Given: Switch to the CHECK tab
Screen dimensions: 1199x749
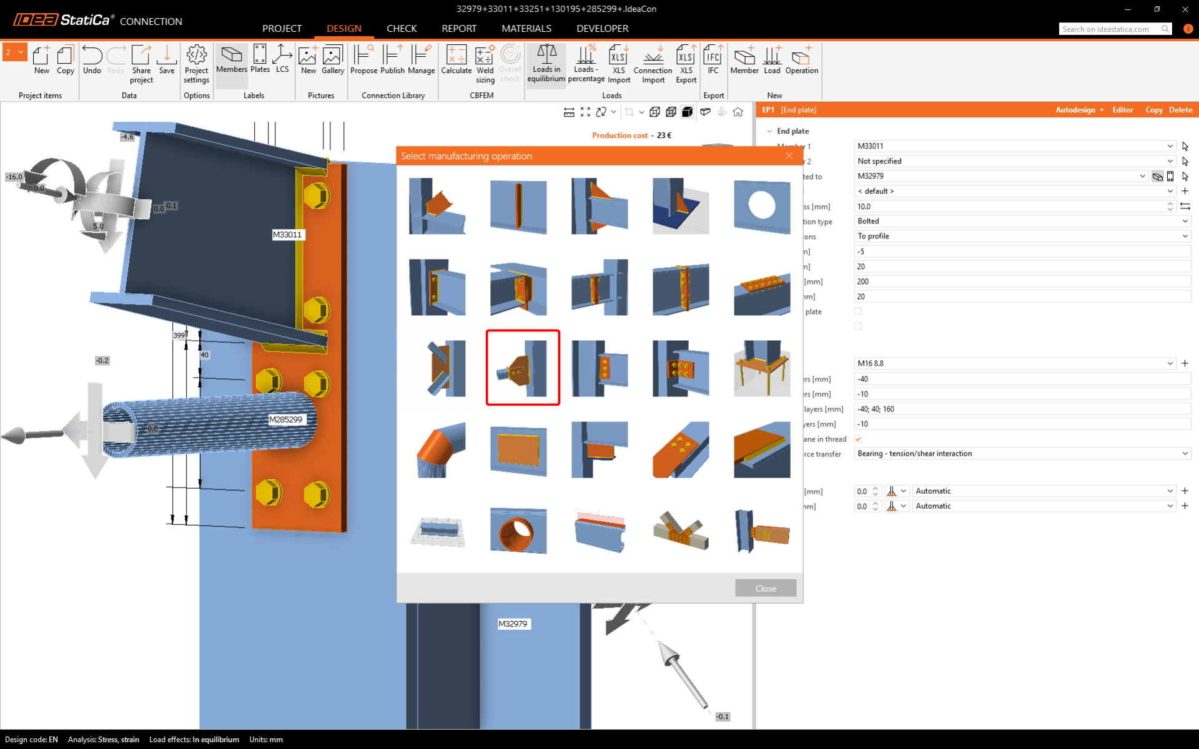Looking at the screenshot, I should click(x=401, y=29).
